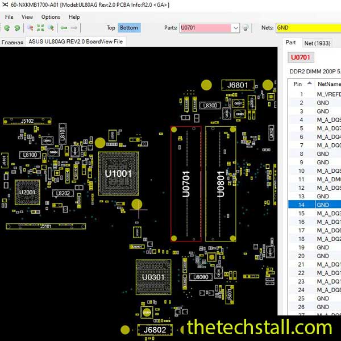This screenshot has height=341, width=341.
Task: Click the red U0701 part button
Action: (301, 57)
